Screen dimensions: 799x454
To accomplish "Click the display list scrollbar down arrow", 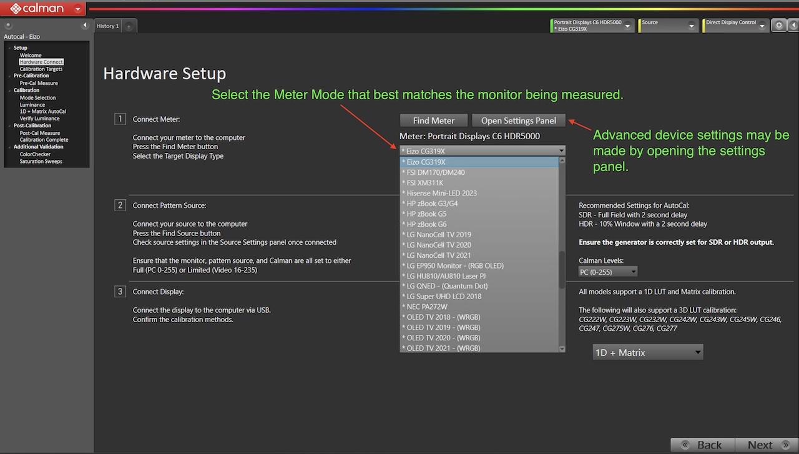I will point(562,348).
